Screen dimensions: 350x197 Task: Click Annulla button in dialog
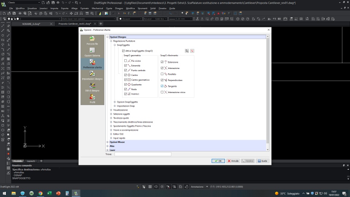233,161
